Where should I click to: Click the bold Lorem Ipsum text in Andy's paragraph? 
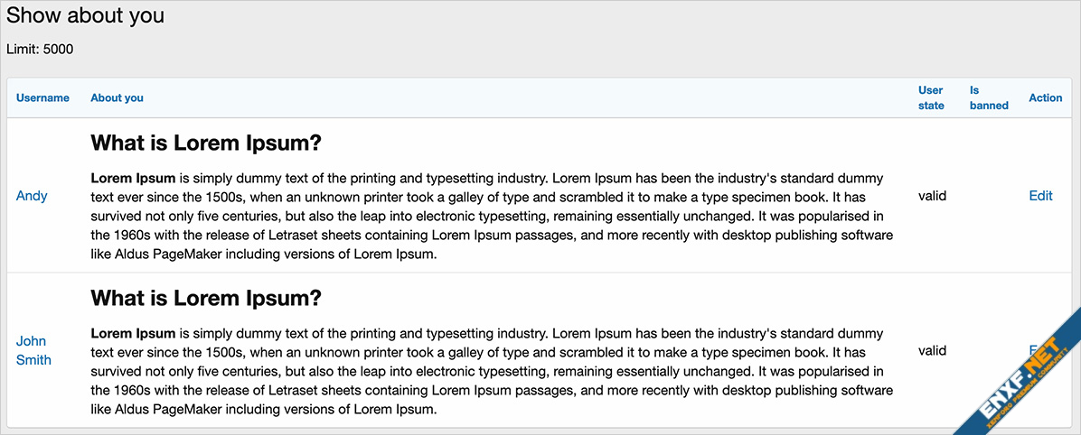133,179
